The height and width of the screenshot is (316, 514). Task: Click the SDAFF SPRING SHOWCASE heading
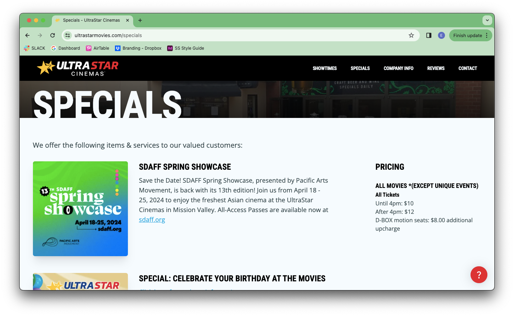pos(185,167)
